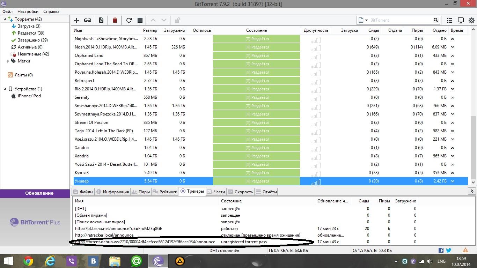Toggle the category list view icon
Viewport: 477px width, 268px height.
[450, 20]
